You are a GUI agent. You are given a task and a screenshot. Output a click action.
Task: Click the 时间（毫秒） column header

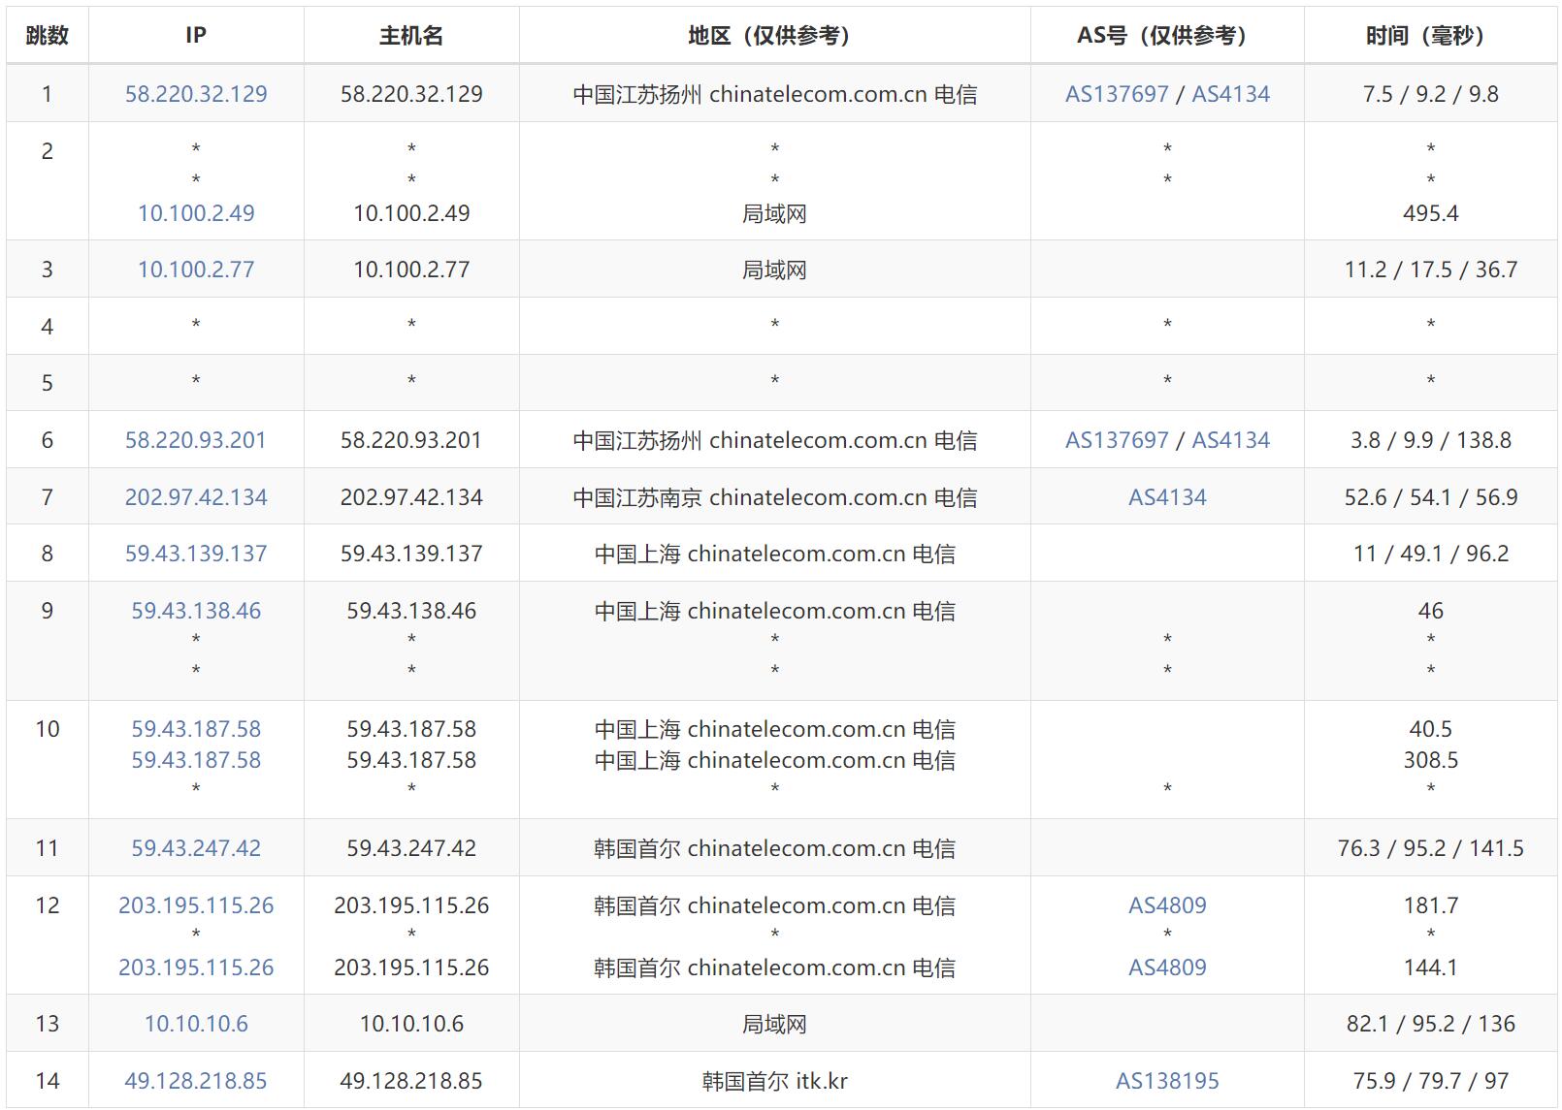[x=1430, y=36]
